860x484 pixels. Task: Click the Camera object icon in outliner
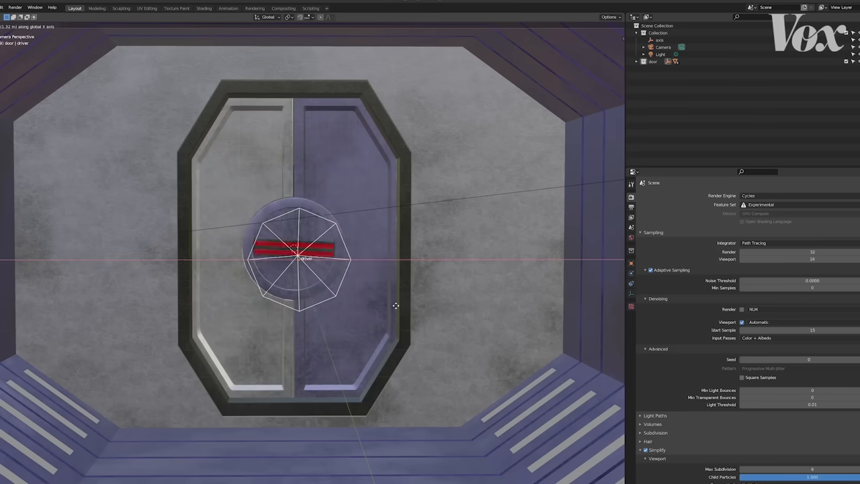(x=651, y=47)
